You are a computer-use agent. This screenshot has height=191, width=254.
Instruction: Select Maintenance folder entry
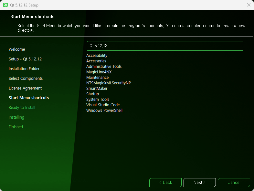(97, 78)
